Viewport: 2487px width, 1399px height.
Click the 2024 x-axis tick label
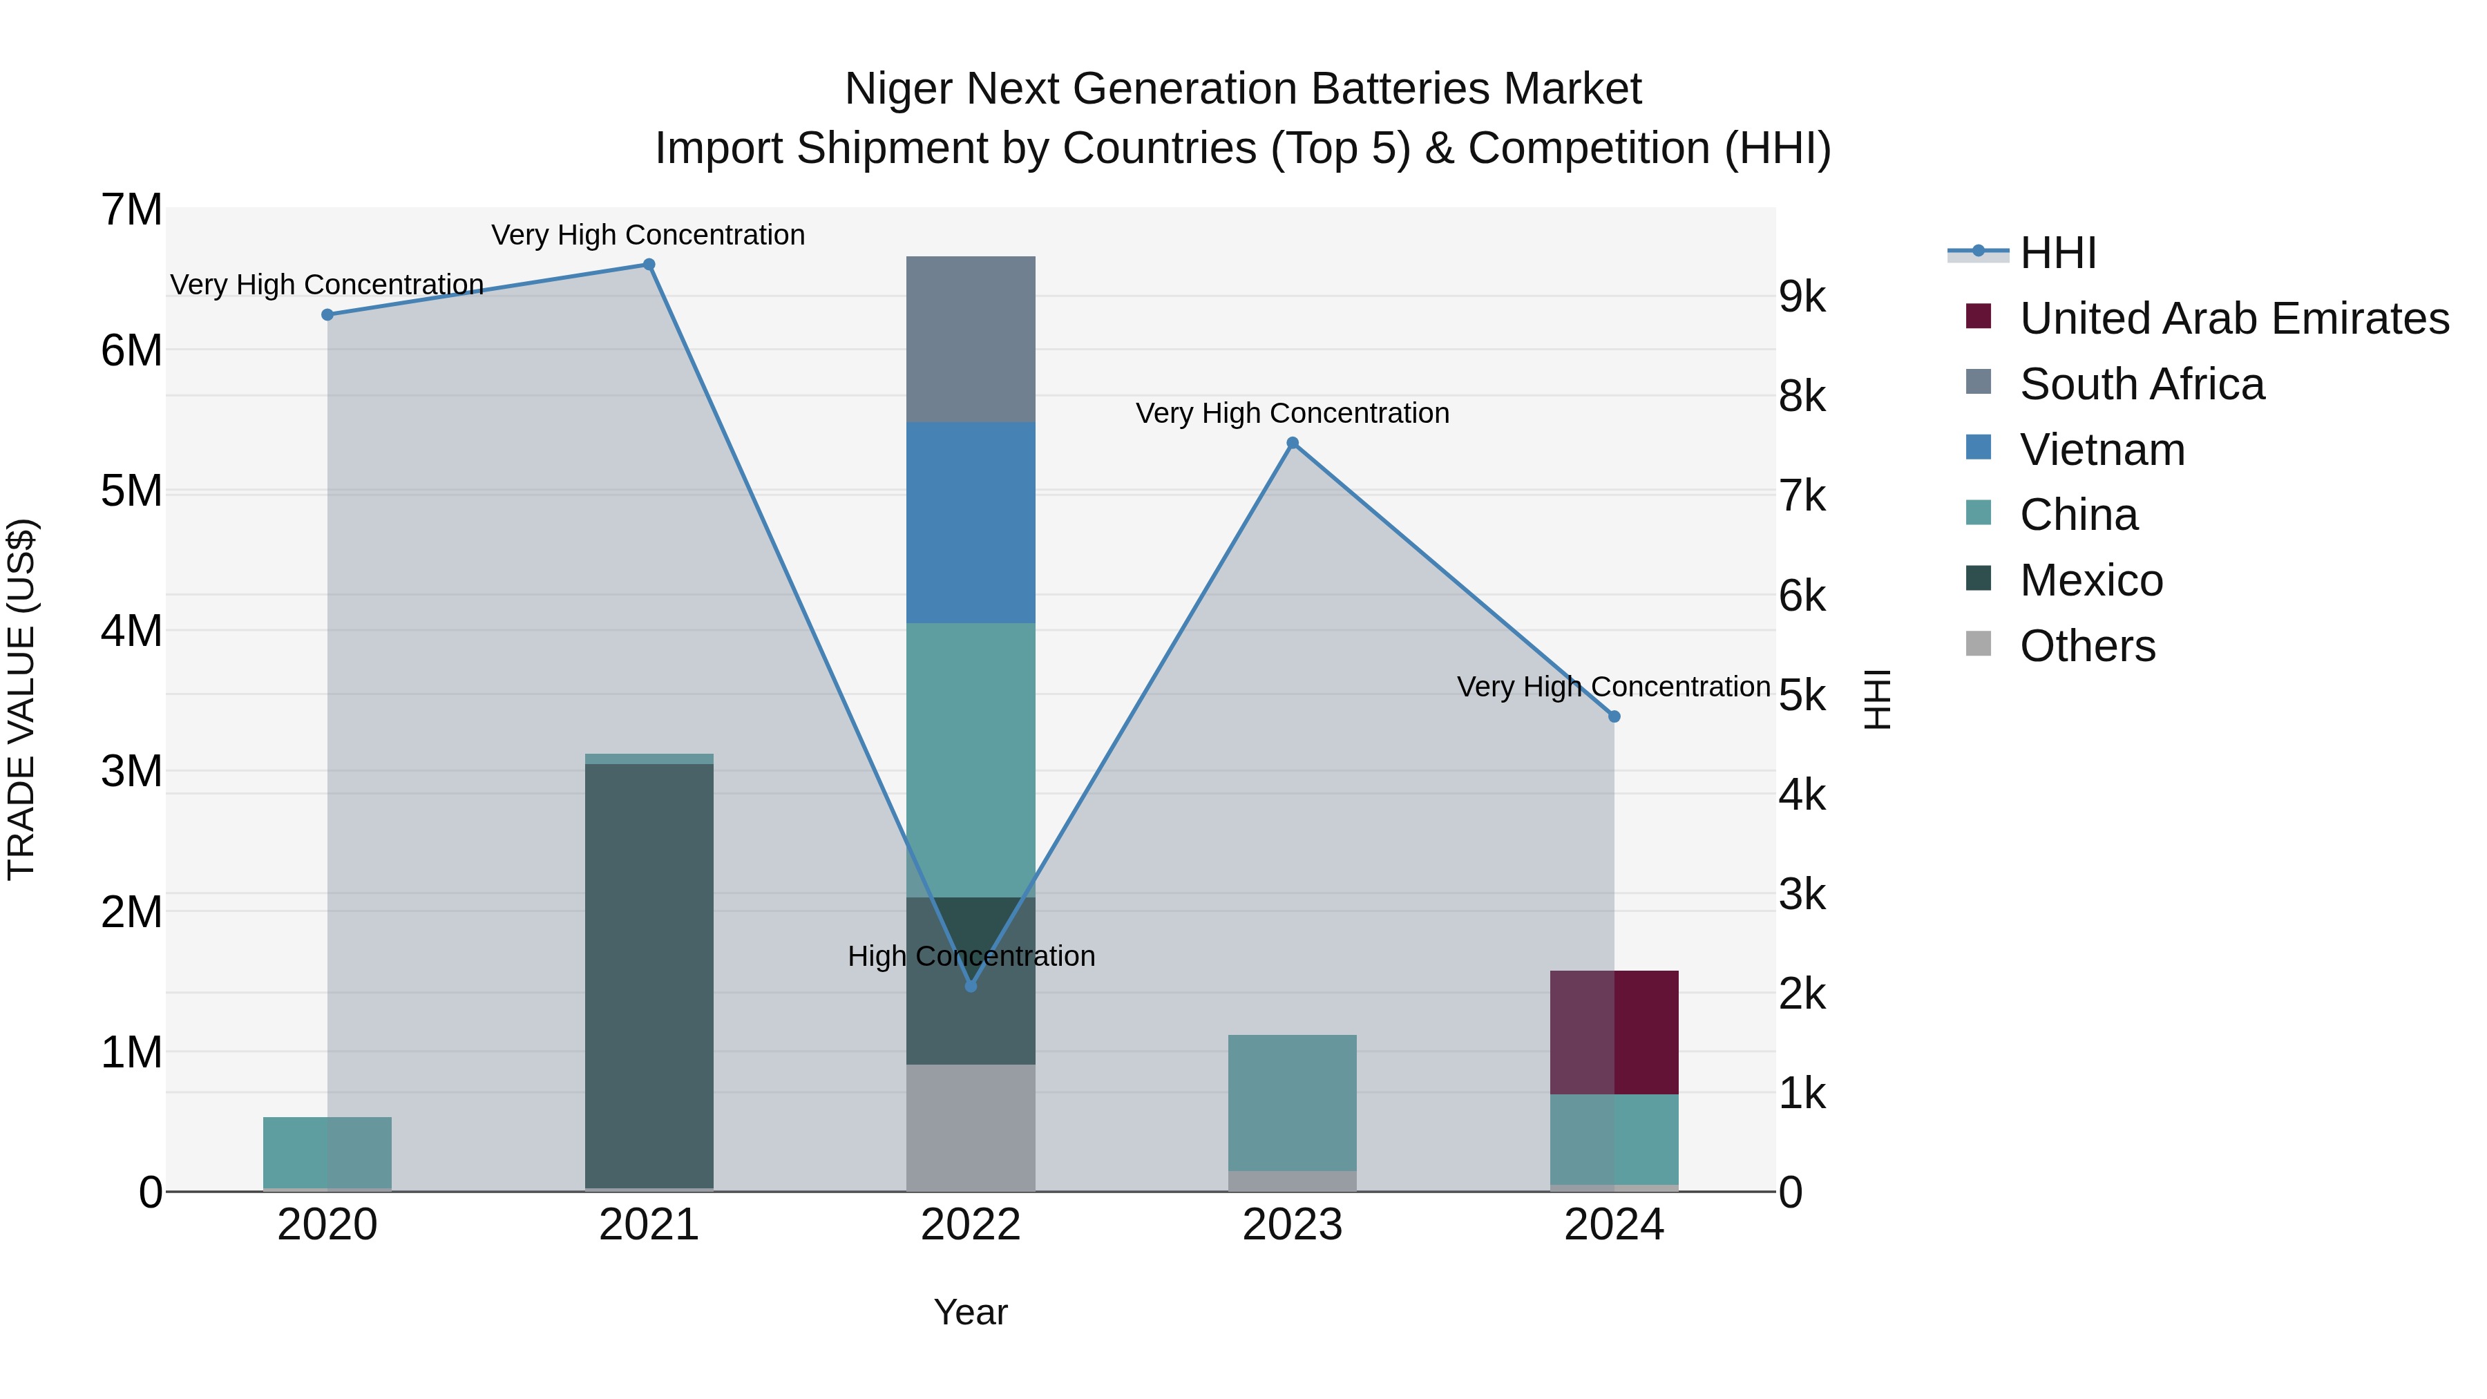(x=1614, y=1225)
